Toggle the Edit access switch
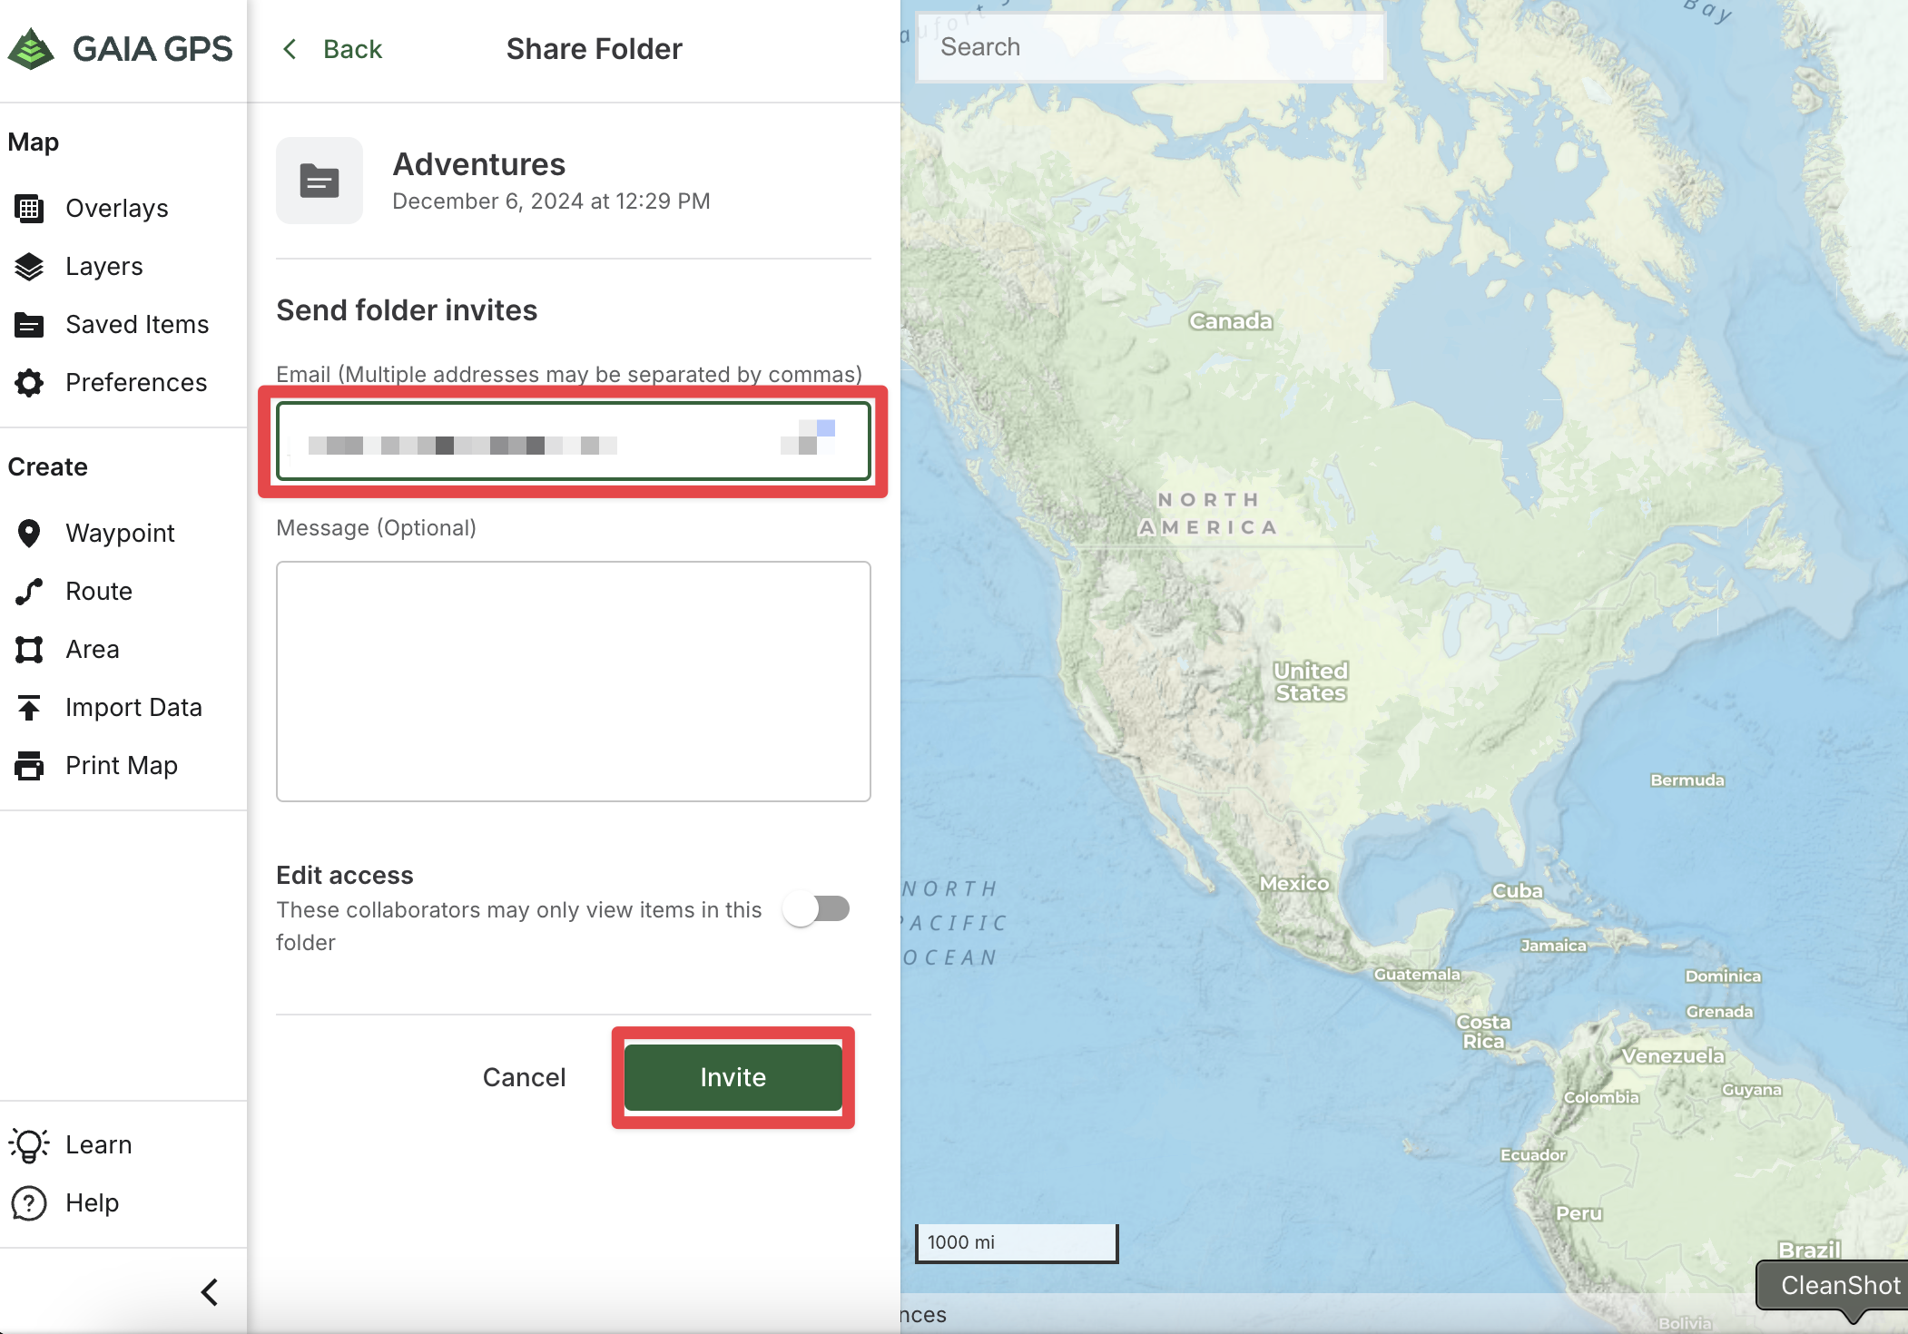 pyautogui.click(x=817, y=909)
